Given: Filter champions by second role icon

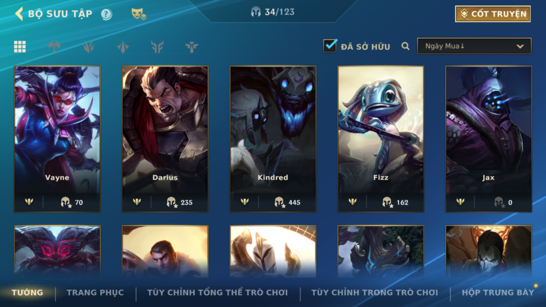Looking at the screenshot, I should point(89,47).
